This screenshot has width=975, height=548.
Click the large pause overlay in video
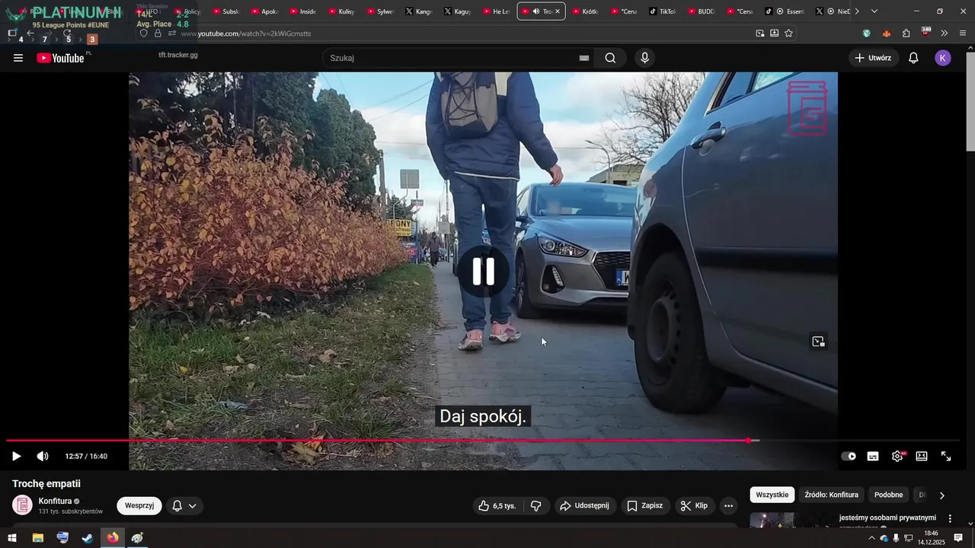tap(483, 271)
